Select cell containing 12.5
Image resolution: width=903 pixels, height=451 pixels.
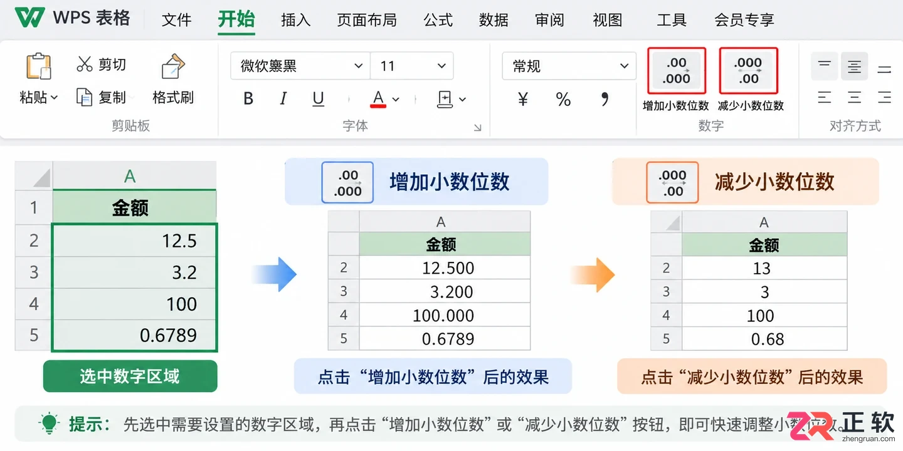click(135, 240)
